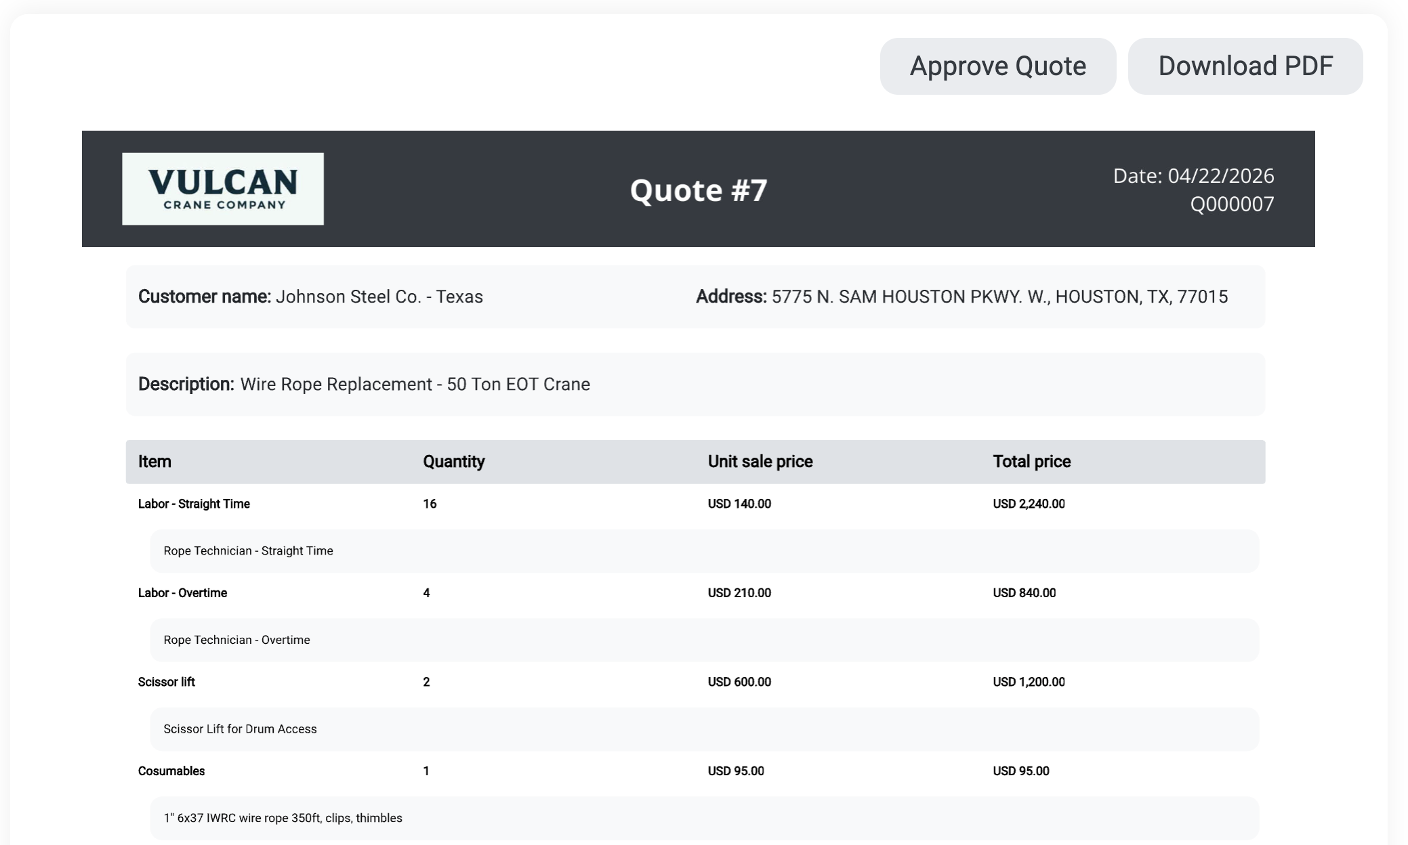The height and width of the screenshot is (845, 1408).
Task: Click the Approve Quote button
Action: (x=997, y=66)
